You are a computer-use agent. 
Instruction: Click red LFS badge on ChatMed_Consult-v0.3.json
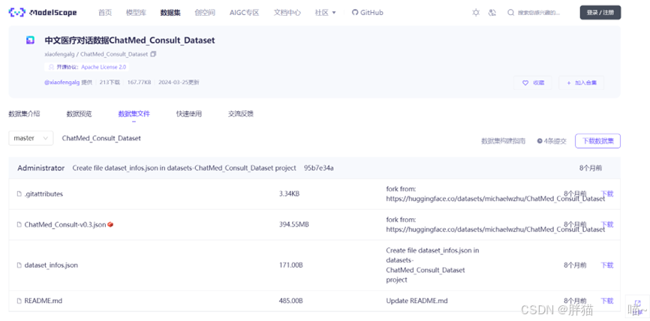click(x=110, y=224)
